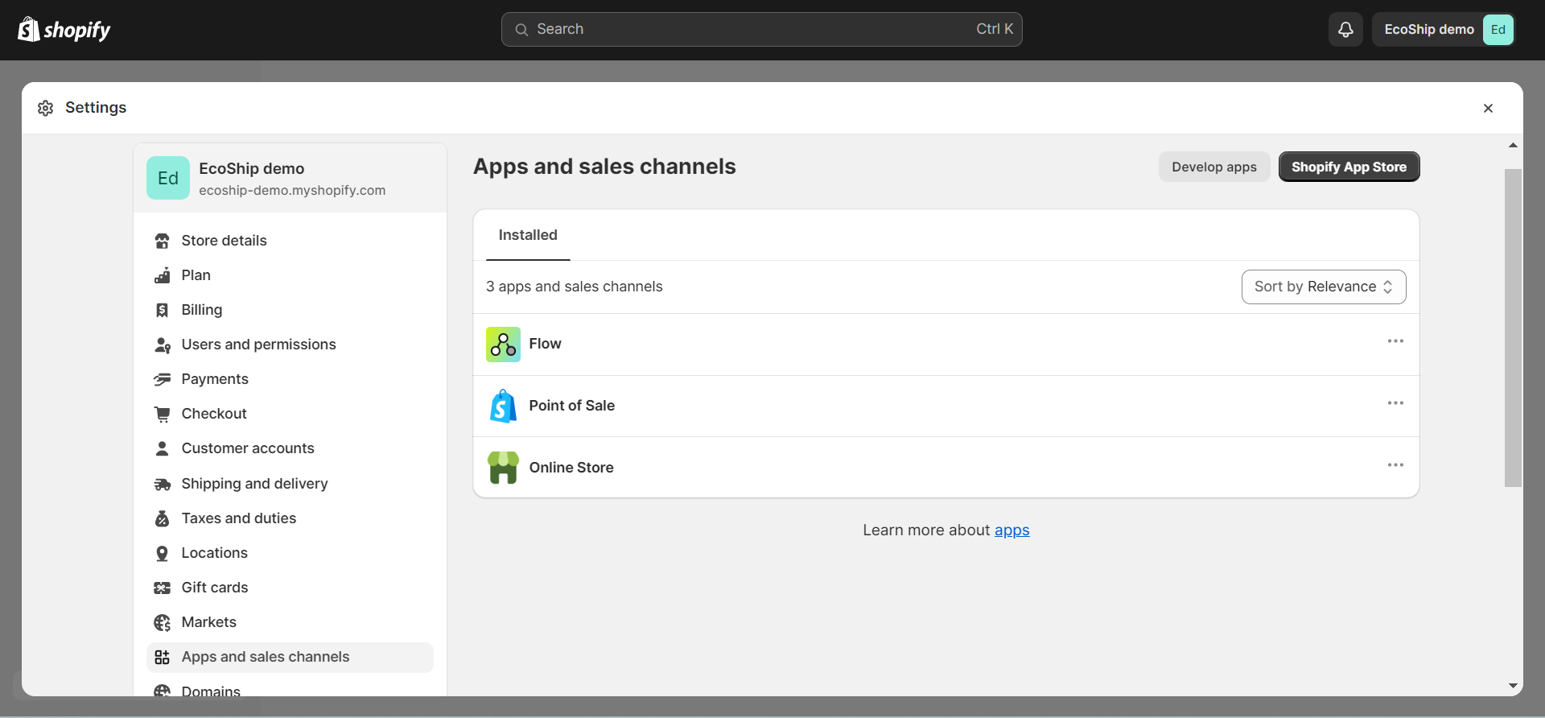Click the Online Store app icon
This screenshot has height=718, width=1545.
tap(503, 468)
